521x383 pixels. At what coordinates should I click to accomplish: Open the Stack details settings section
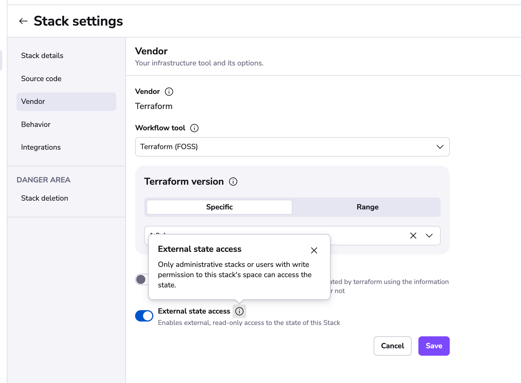tap(42, 55)
